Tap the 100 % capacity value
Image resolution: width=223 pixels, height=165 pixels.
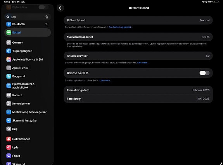click(206, 37)
